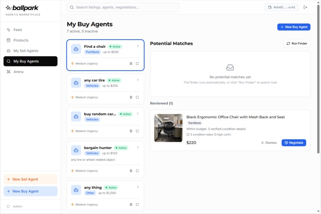Screen dimensions: 321x214
Task: Stop the Find a chair agent
Action: [137, 64]
